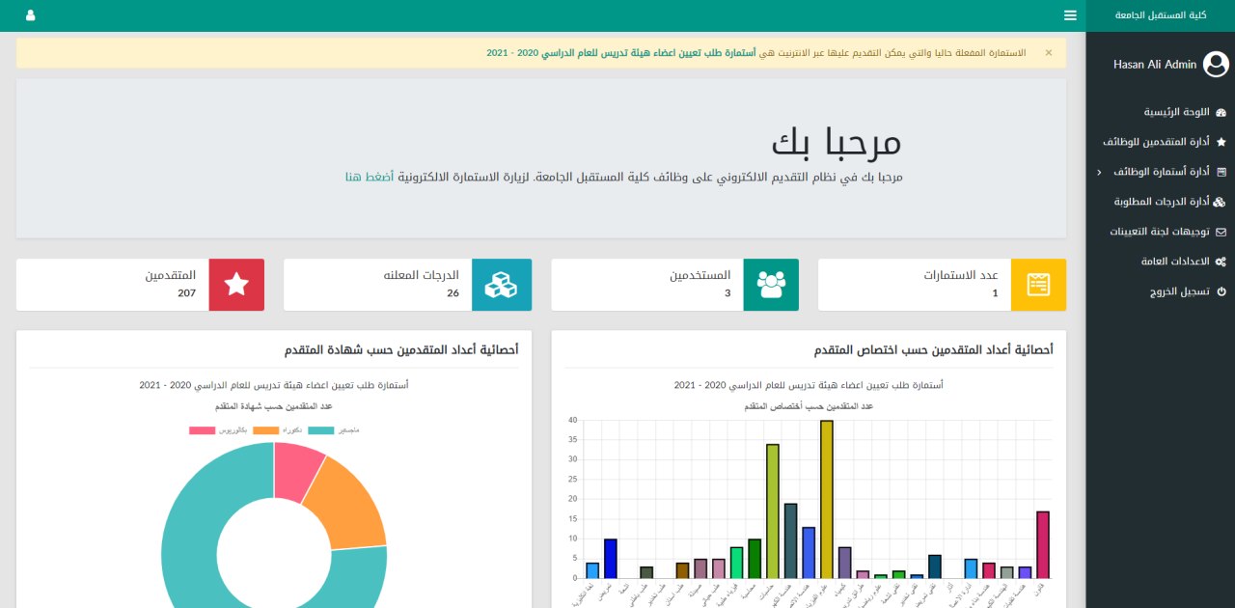The width and height of the screenshot is (1235, 608).
Task: Select تسجيل الخروج to log out
Action: [1180, 291]
